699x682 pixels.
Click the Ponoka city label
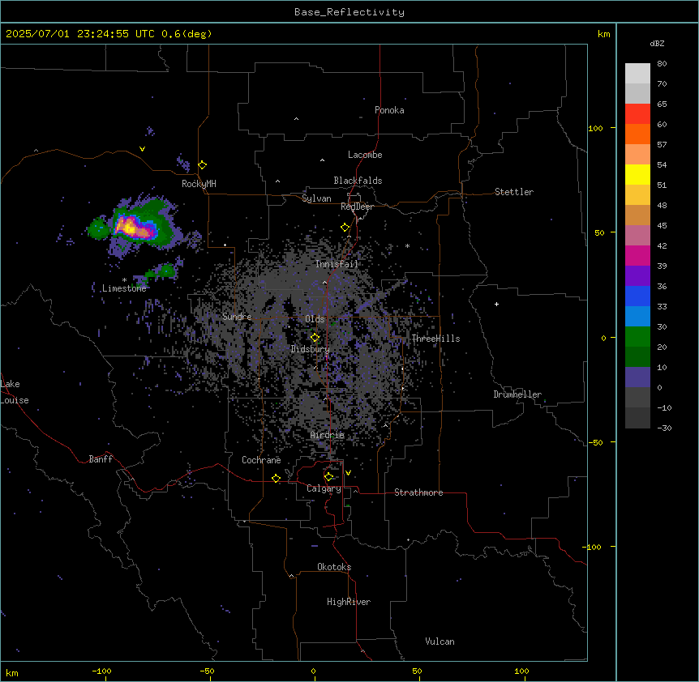click(x=389, y=110)
